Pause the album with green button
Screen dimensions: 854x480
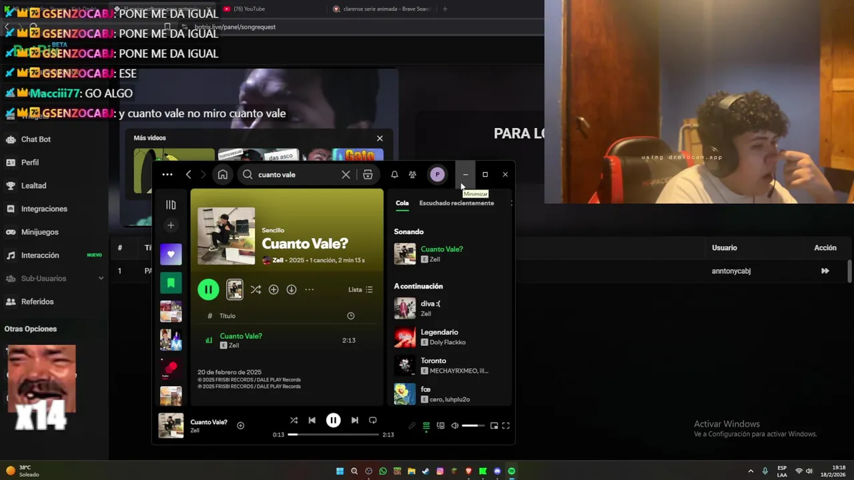208,289
